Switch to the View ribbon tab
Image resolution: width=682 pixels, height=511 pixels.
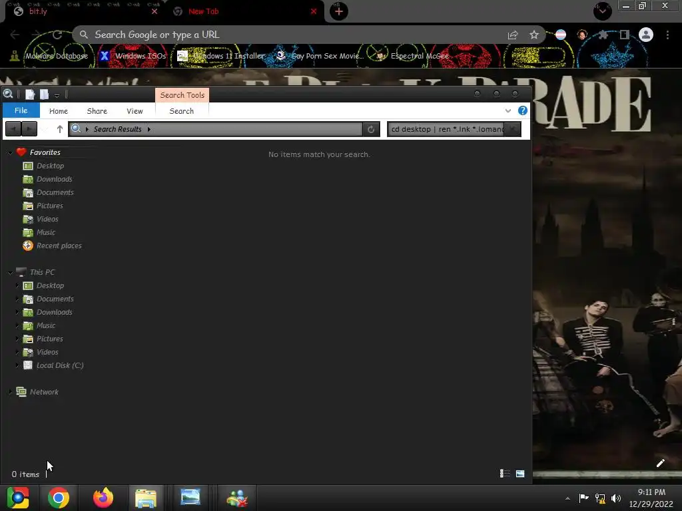(135, 111)
